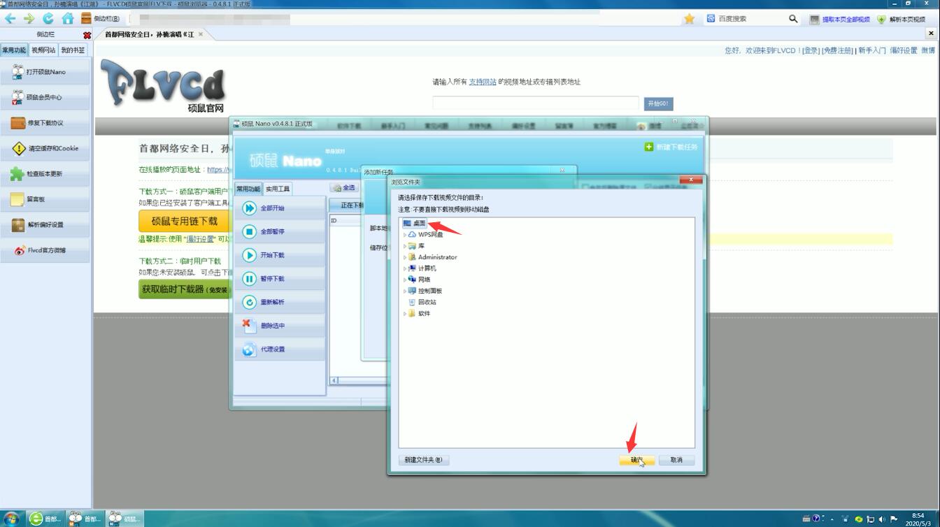Screen dimensions: 940x527
Task: Open 打开硕鼠Nano in sidebar
Action: click(45, 72)
